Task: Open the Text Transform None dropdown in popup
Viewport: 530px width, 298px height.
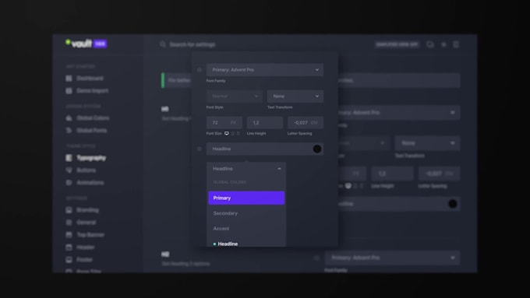Action: point(295,96)
